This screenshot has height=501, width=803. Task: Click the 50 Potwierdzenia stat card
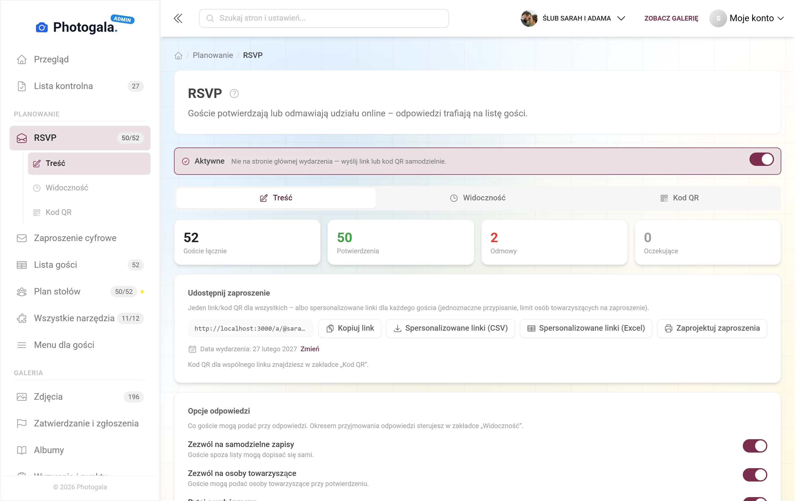tap(400, 242)
